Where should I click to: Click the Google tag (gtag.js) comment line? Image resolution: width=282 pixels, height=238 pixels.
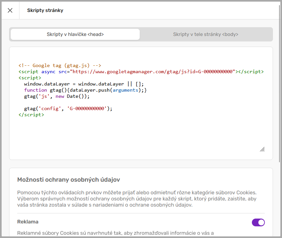pyautogui.click(x=60, y=65)
